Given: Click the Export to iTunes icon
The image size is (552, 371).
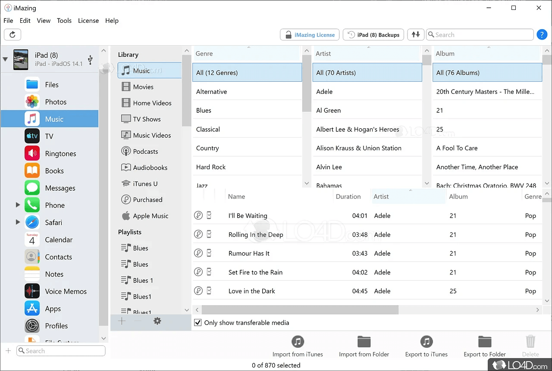Looking at the screenshot, I should [427, 342].
